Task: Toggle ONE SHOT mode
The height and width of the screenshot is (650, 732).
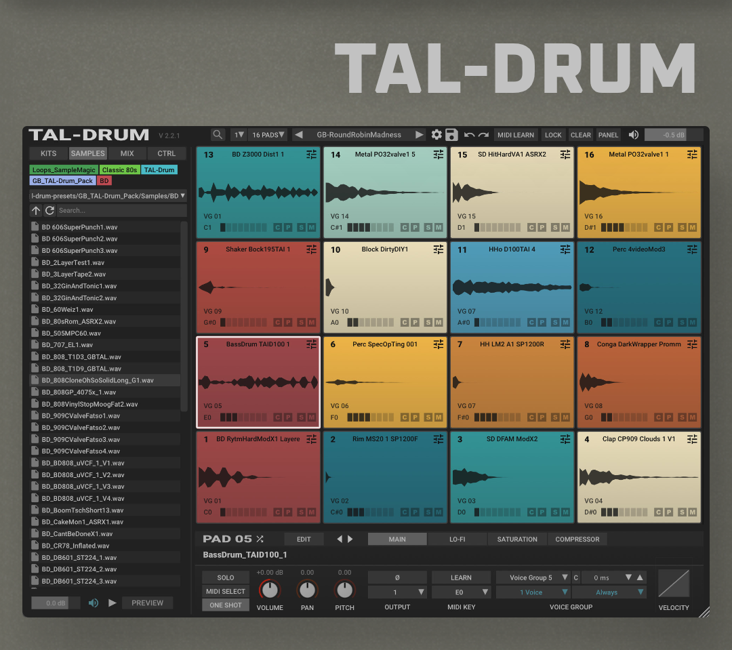Action: click(226, 605)
